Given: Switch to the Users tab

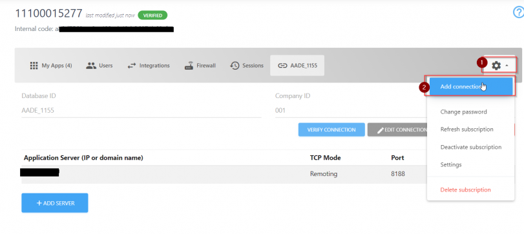Looking at the screenshot, I should [100, 65].
